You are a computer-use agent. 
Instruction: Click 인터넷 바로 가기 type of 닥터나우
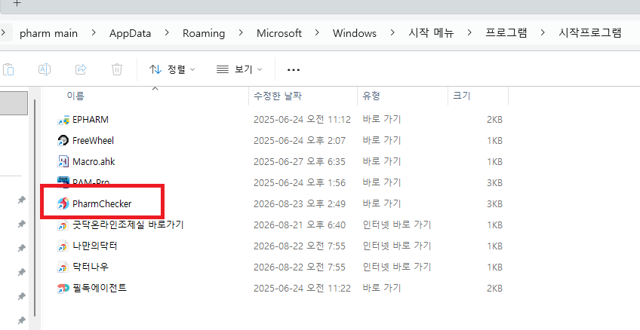tap(397, 267)
